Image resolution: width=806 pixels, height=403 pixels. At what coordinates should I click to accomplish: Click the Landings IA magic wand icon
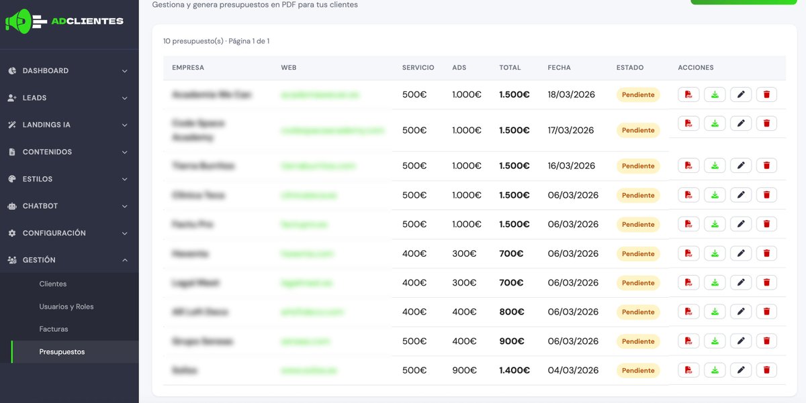point(12,125)
